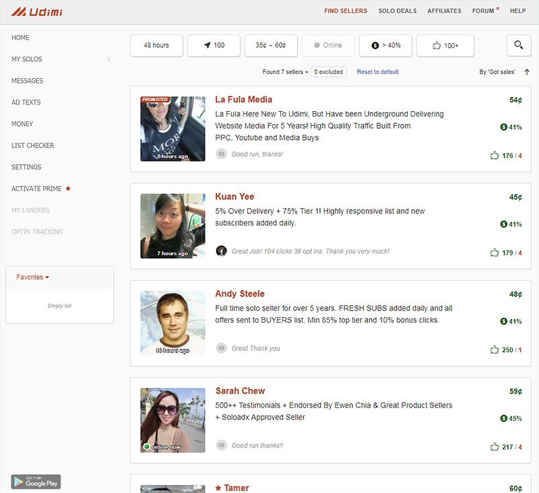Viewport: 539px width, 493px height.
Task: Click La Fula Media's 54¢ price
Action: coord(515,100)
